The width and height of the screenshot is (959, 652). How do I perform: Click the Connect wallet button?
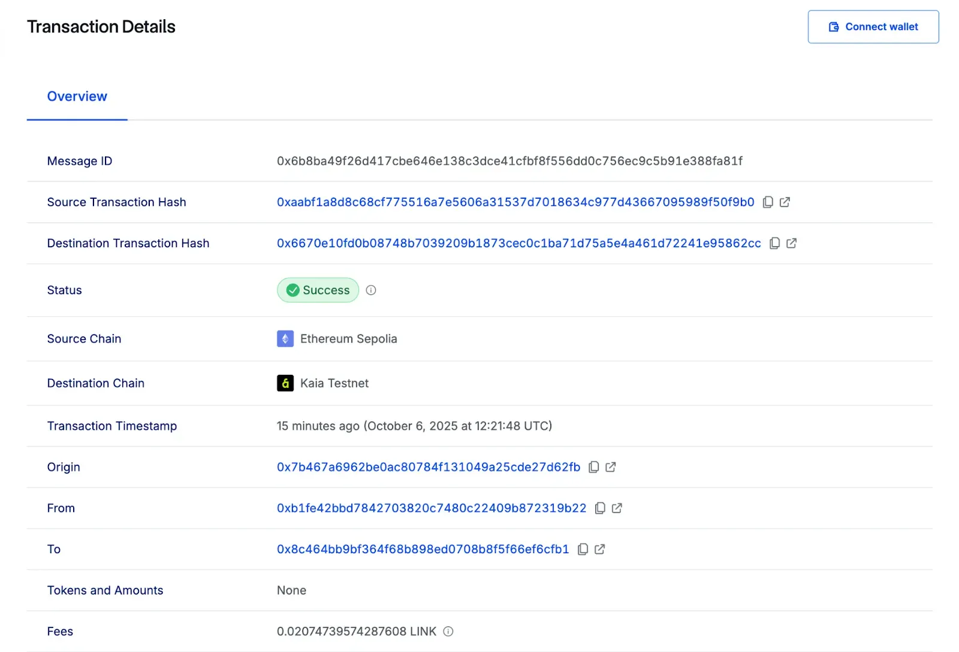coord(873,27)
